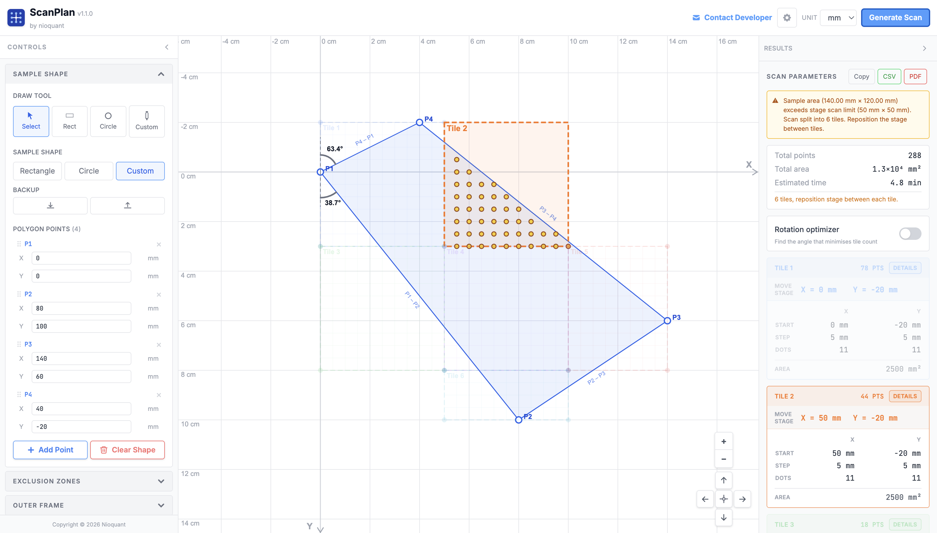The height and width of the screenshot is (533, 937).
Task: Collapse the Sample Shape section
Action: (89, 74)
